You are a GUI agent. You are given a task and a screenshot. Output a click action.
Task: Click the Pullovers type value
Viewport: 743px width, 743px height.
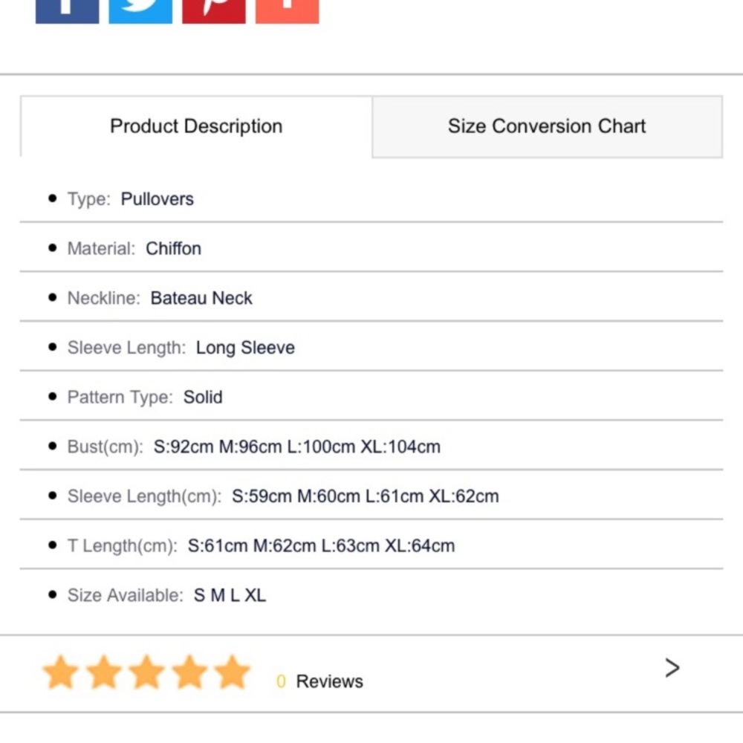(157, 199)
